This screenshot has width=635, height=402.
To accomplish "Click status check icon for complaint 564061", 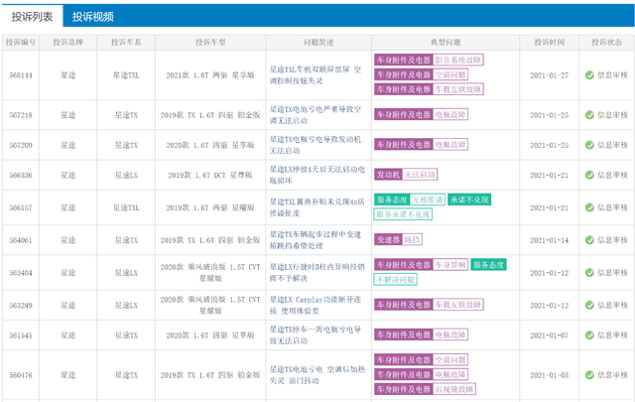I will click(589, 240).
